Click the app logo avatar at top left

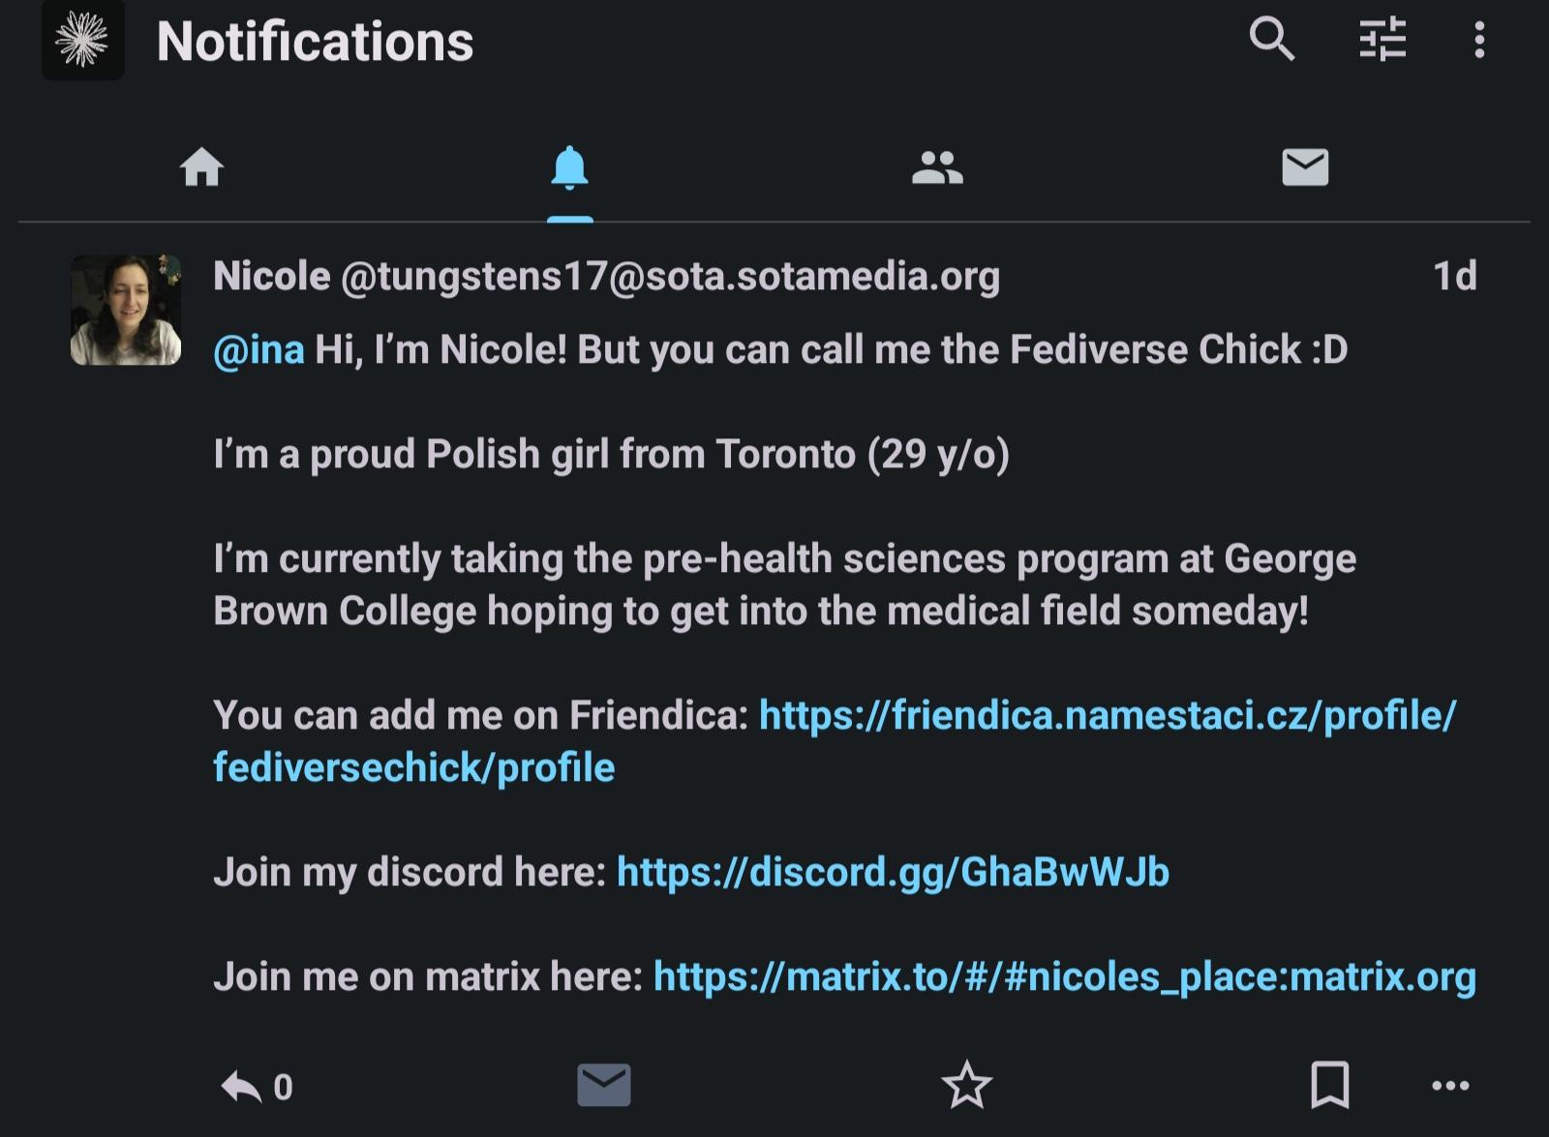(x=83, y=40)
